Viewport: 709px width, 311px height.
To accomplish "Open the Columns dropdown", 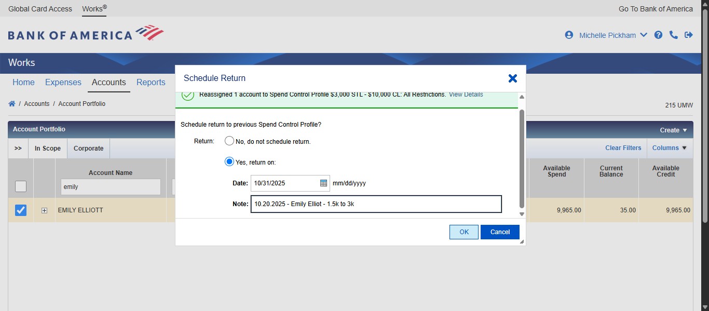I will pyautogui.click(x=669, y=148).
